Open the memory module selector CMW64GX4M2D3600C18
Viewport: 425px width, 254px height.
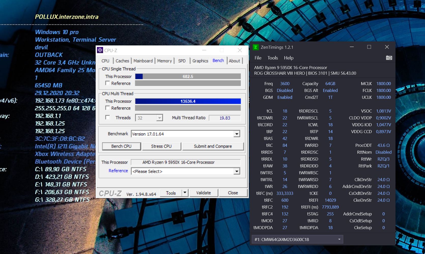tap(297, 239)
